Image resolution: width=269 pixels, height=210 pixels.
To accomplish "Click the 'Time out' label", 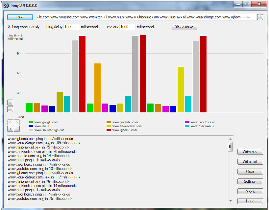I will click(111, 27).
